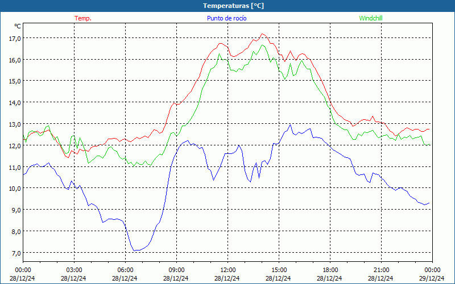Screen dimensions: 455x284
Task: Click the 17,0 y-axis value
Action: 14,39
